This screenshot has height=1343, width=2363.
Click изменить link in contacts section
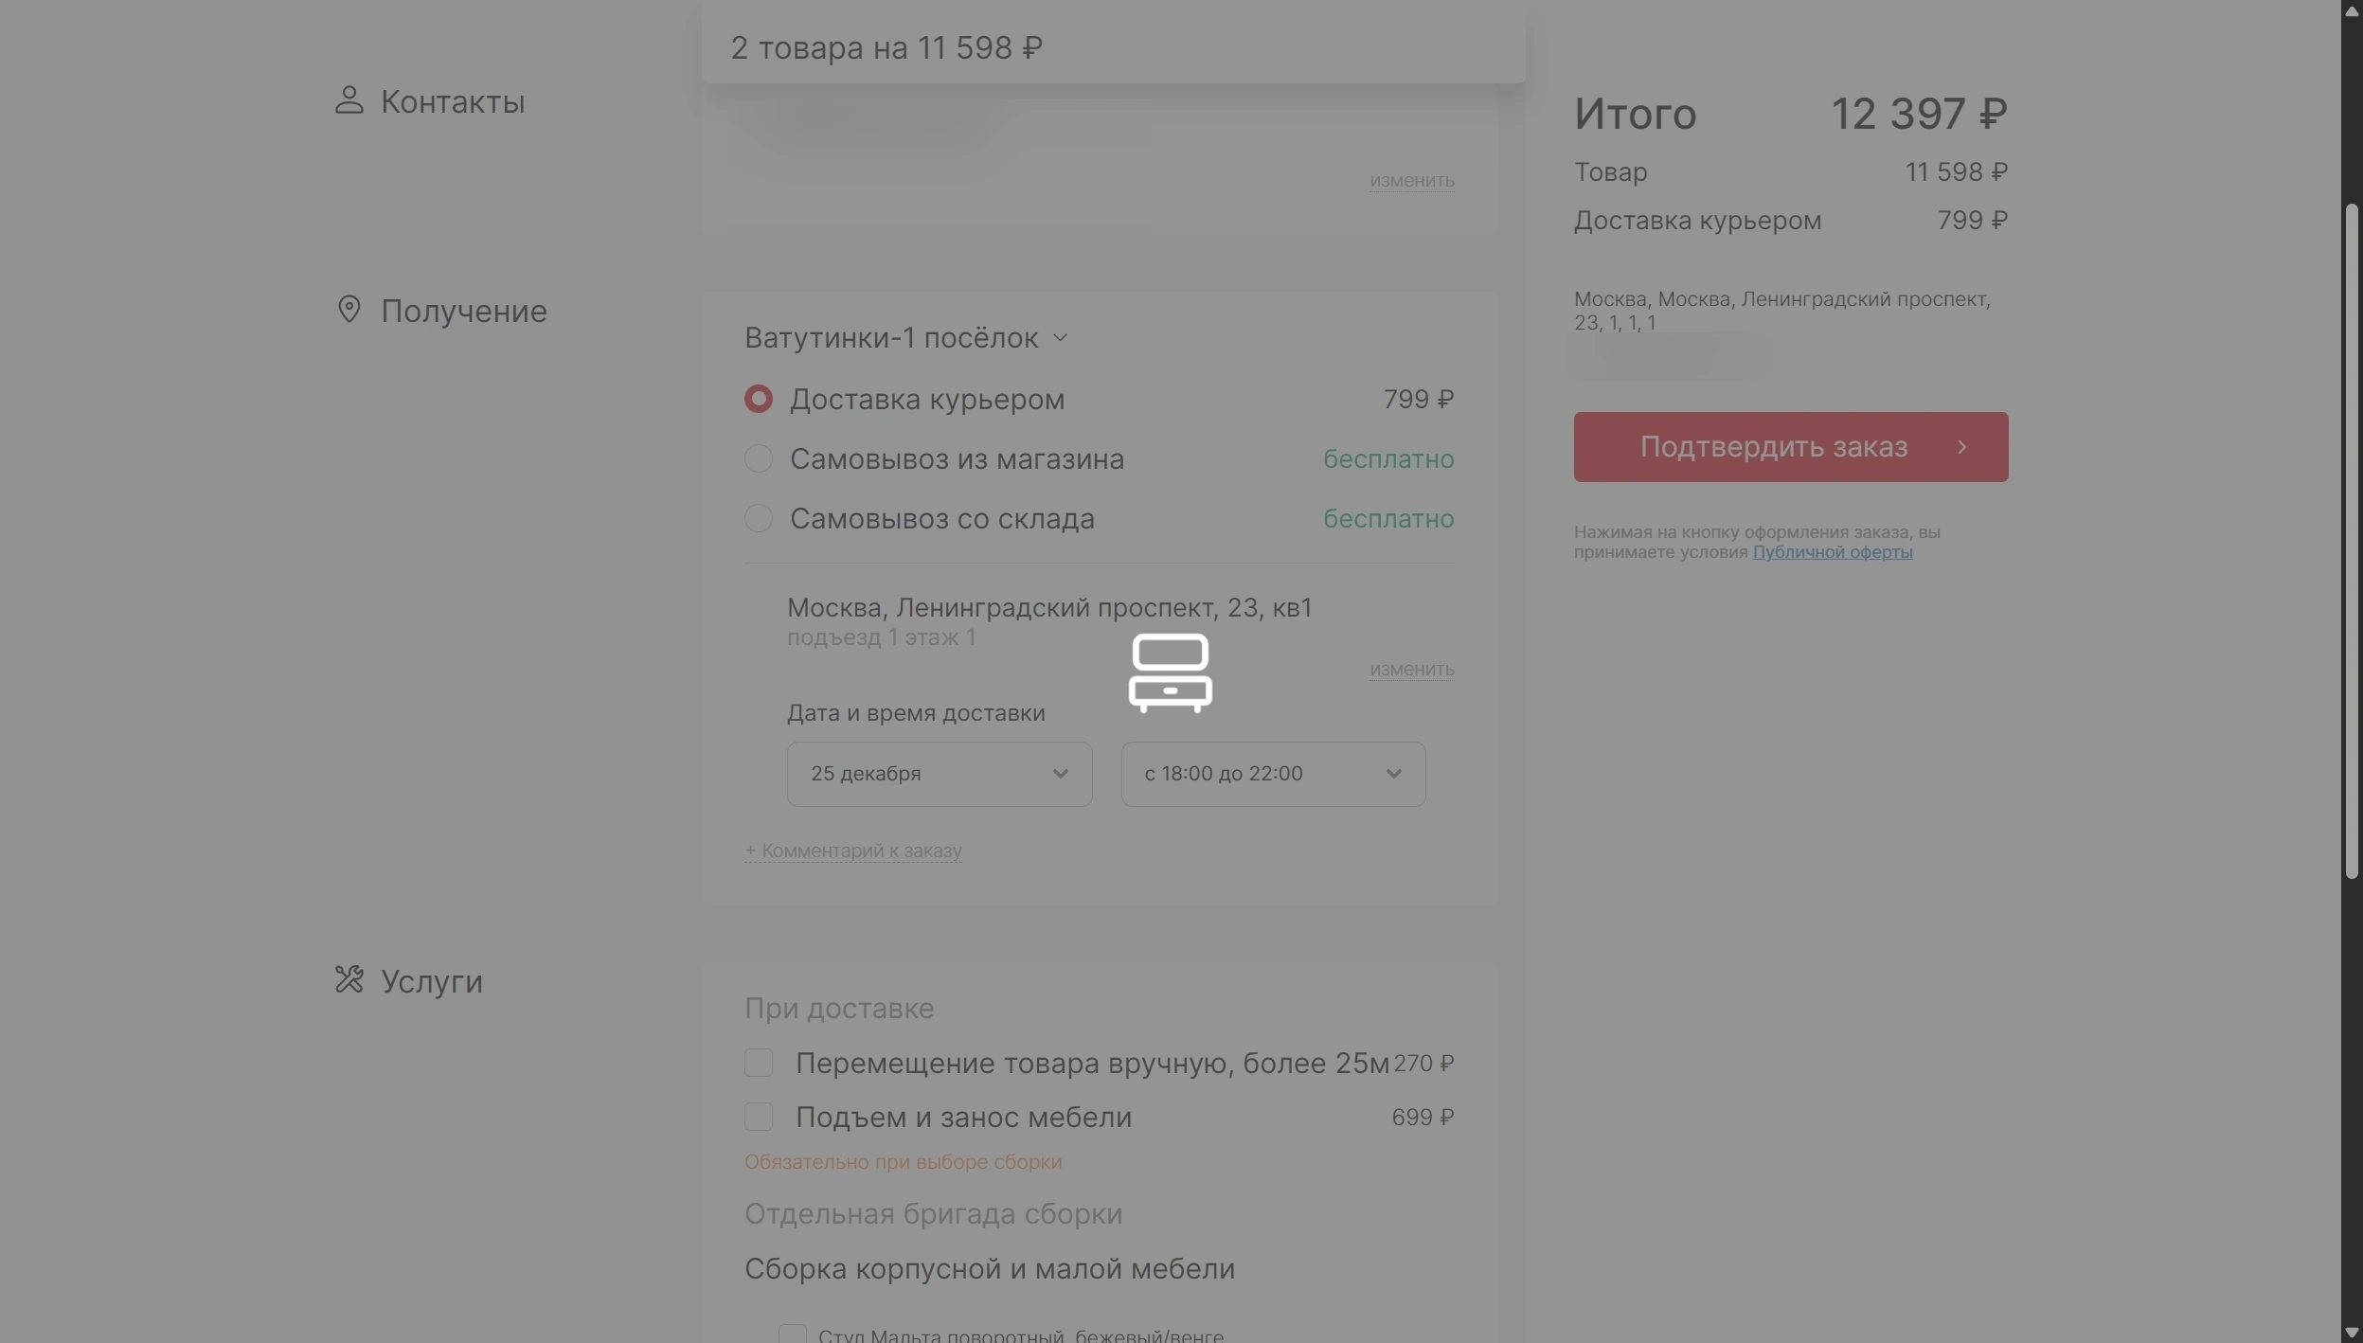click(1411, 180)
